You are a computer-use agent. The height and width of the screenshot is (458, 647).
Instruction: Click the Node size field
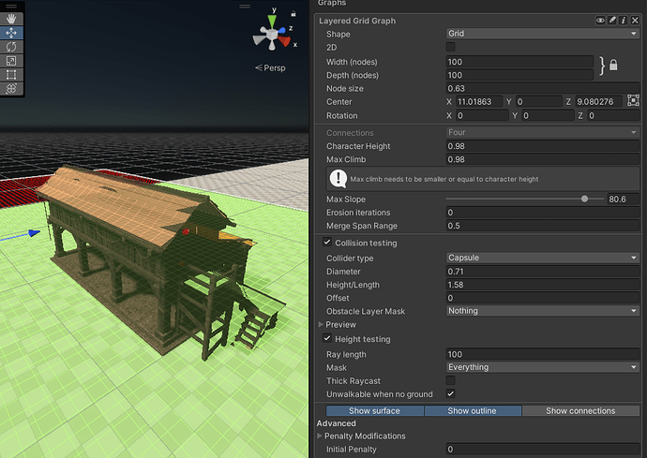(543, 89)
